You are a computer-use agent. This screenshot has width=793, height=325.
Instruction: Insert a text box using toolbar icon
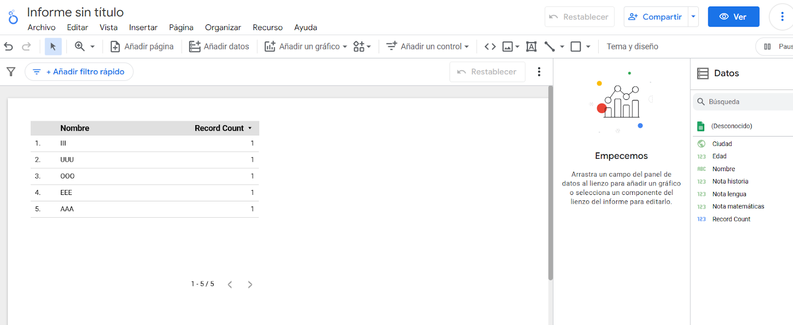tap(531, 46)
